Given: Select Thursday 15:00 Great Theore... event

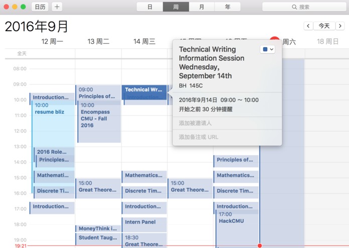Looking at the screenshot, I should tap(190, 188).
